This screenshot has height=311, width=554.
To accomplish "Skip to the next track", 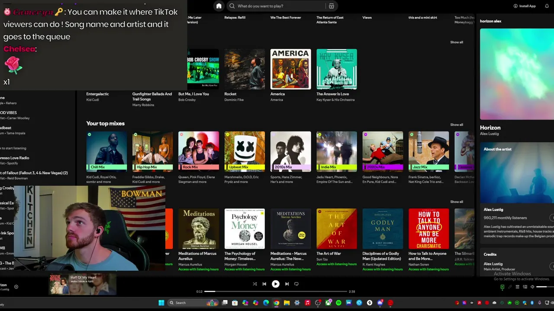I will click(x=287, y=284).
